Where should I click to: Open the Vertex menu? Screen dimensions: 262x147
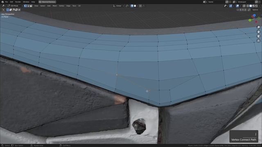[61, 6]
